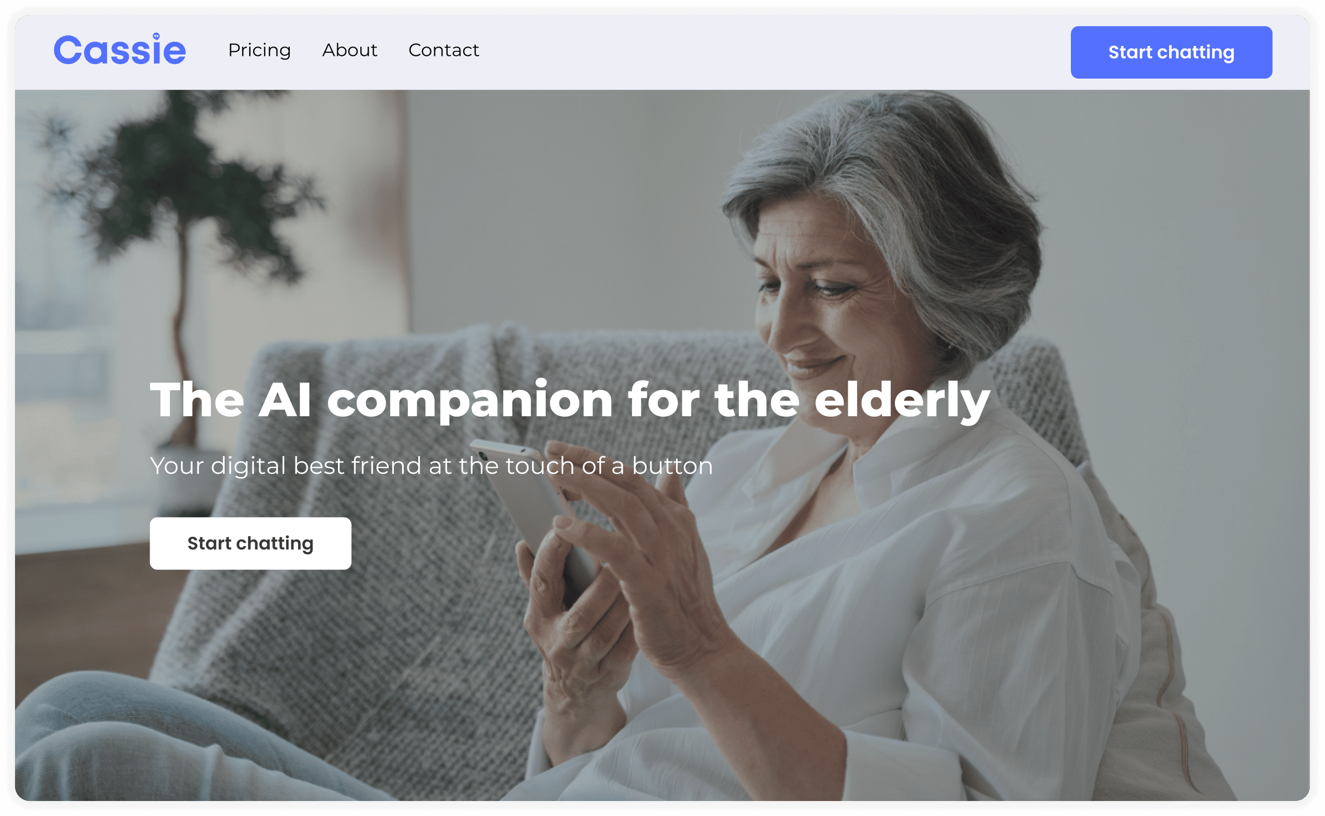
Task: Select the headline "The AI companion for the elderly"
Action: point(570,400)
